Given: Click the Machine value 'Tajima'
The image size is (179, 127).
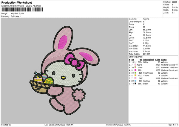Looking at the screenshot, I should click(146, 19).
